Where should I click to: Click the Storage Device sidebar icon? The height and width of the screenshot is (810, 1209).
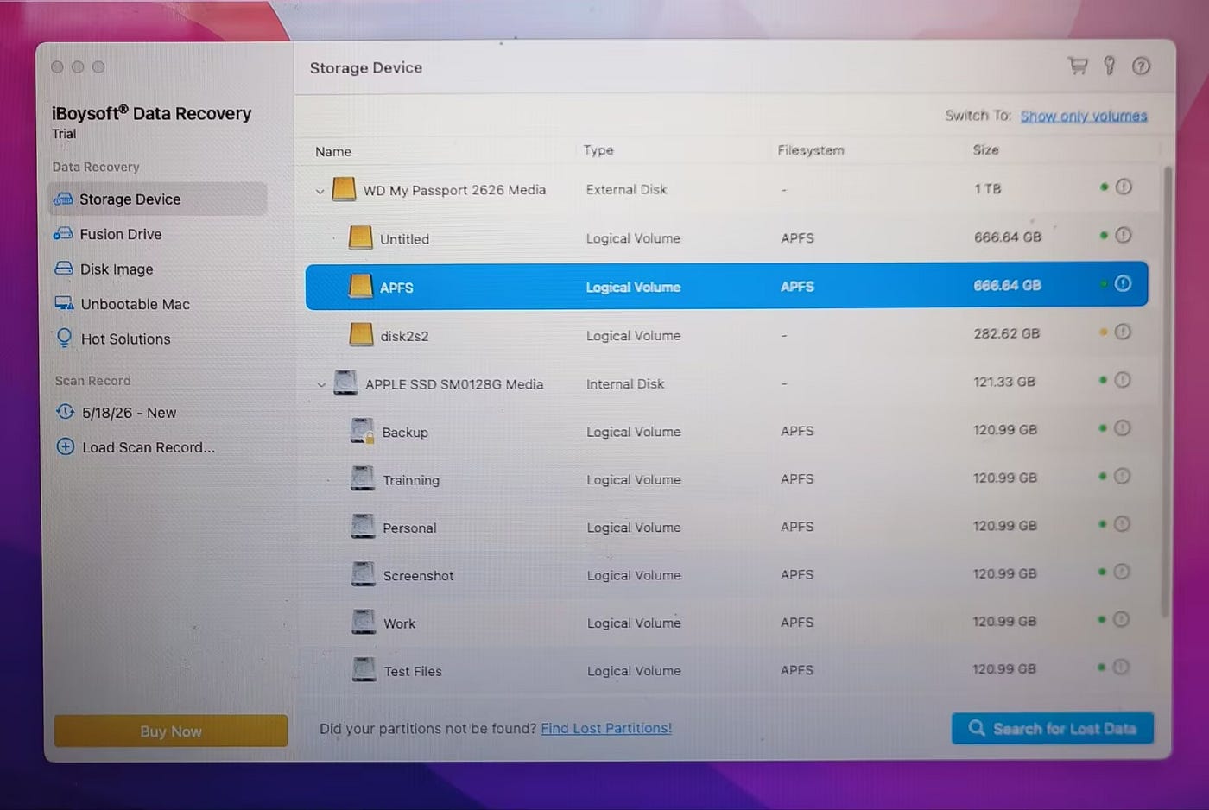63,199
